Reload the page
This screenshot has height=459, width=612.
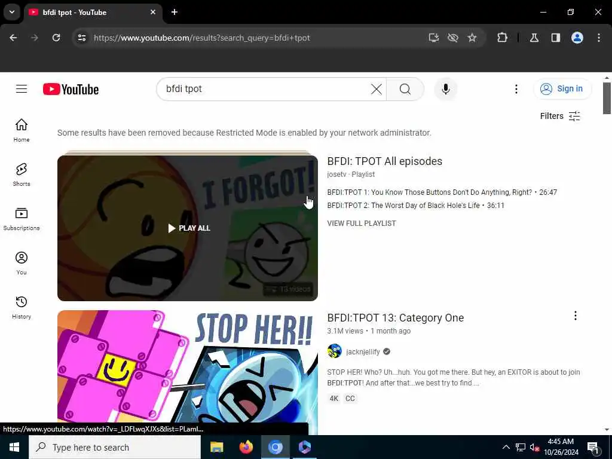coord(56,38)
